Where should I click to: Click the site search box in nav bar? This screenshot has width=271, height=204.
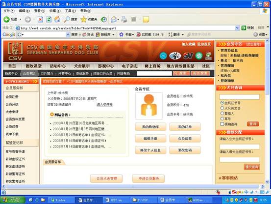coord(154,73)
